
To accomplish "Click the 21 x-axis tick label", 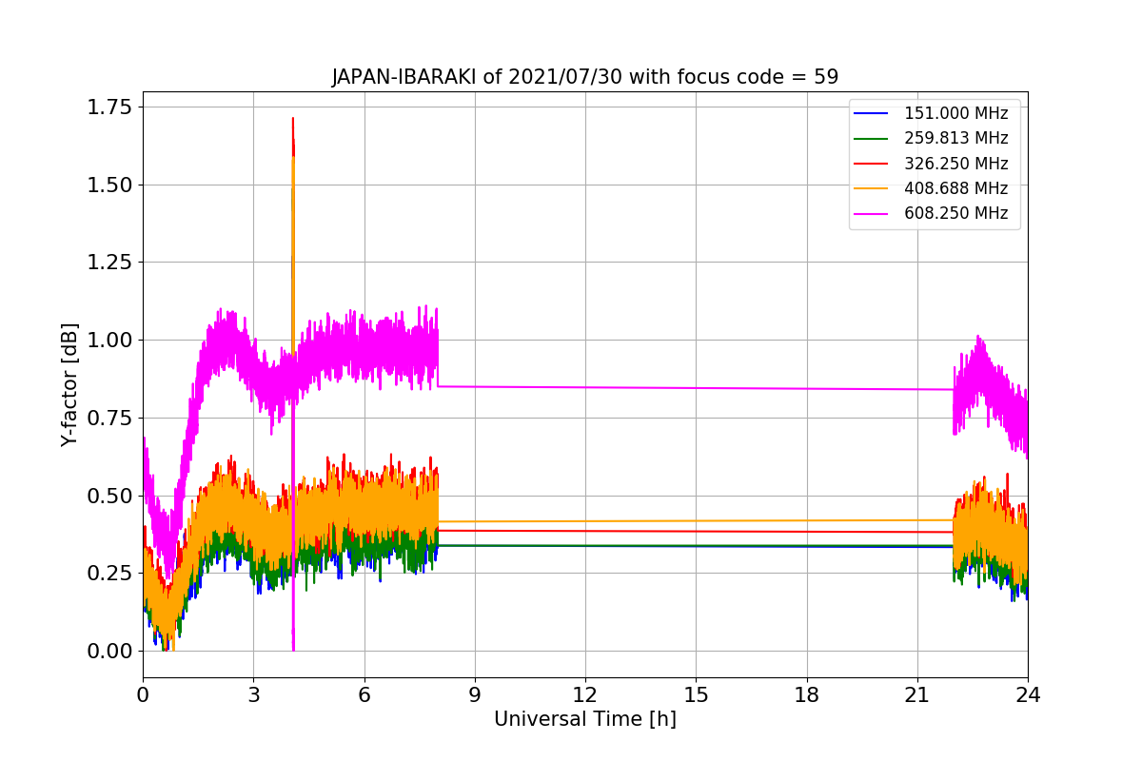I will pyautogui.click(x=917, y=695).
